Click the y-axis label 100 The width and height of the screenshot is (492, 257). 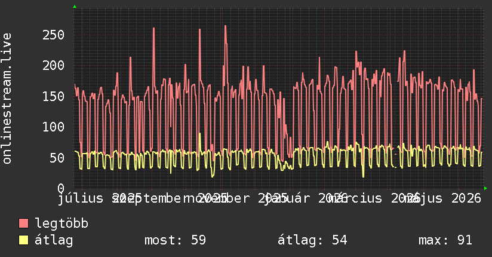pyautogui.click(x=53, y=127)
